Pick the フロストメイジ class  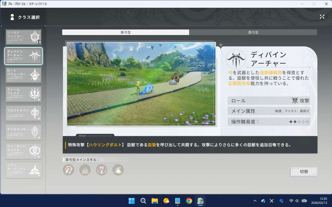pyautogui.click(x=23, y=113)
